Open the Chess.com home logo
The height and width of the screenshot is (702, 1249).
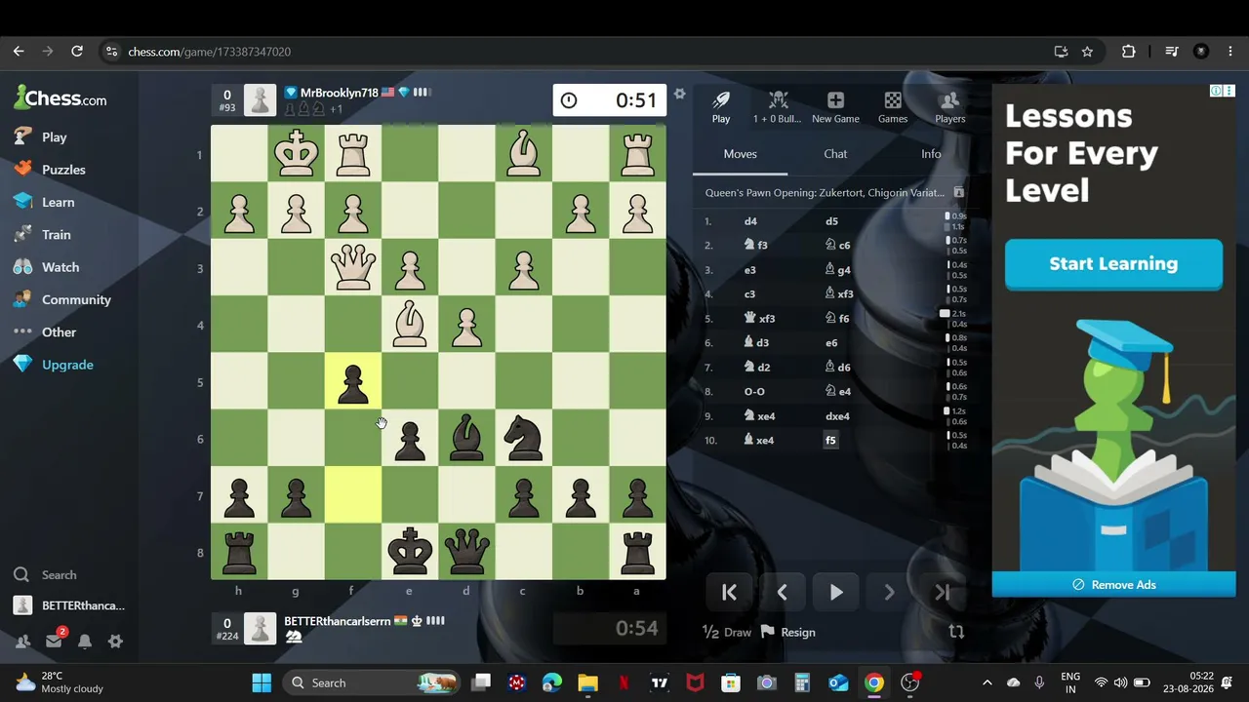[60, 97]
